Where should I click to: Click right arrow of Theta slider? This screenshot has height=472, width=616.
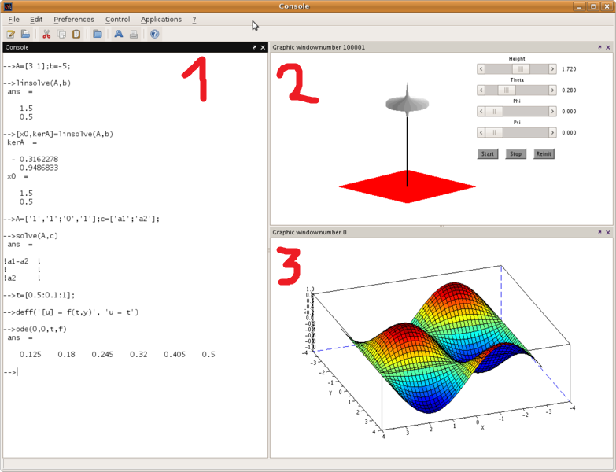552,90
